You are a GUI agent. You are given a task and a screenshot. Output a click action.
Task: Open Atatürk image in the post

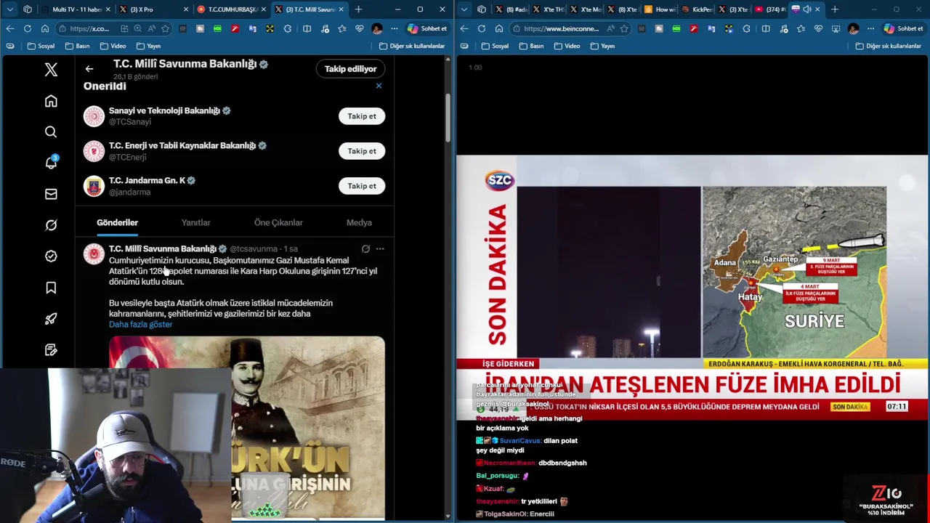coord(247,427)
